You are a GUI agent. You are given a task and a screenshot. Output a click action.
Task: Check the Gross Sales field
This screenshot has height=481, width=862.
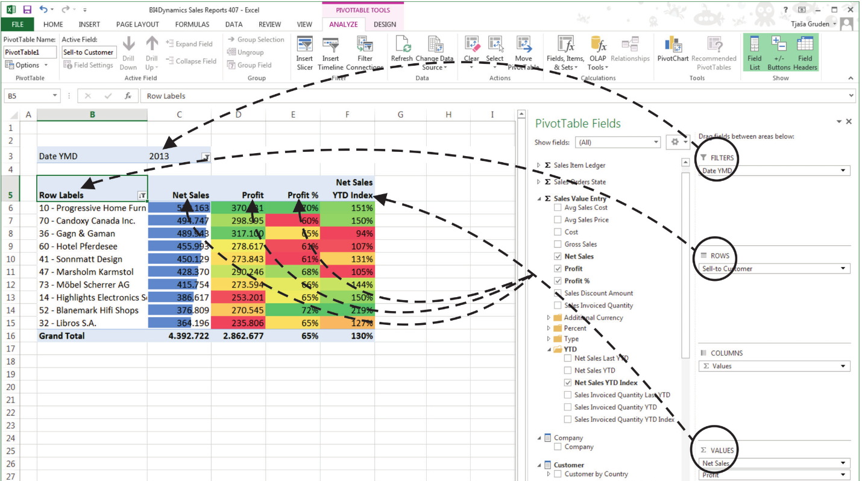coord(558,244)
